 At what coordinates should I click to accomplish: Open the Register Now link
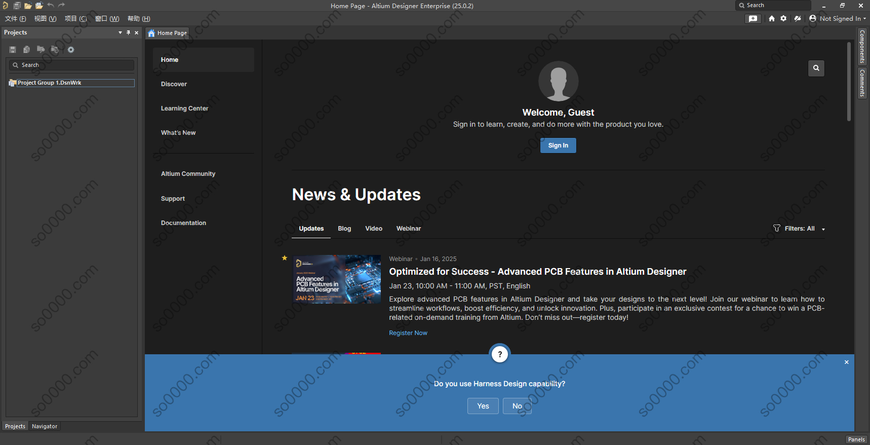[x=408, y=333]
